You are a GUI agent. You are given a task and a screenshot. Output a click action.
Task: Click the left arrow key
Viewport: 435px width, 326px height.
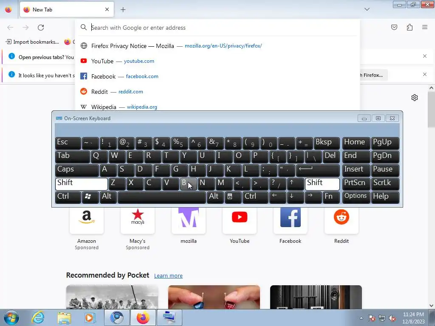coord(277,197)
